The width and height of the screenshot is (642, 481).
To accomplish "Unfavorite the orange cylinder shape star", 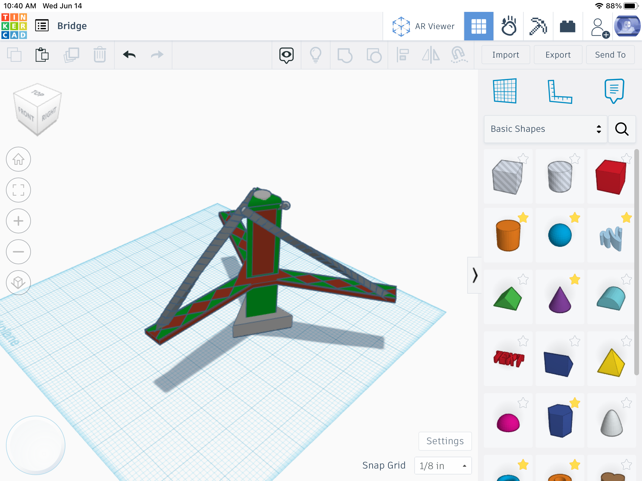I will [523, 218].
